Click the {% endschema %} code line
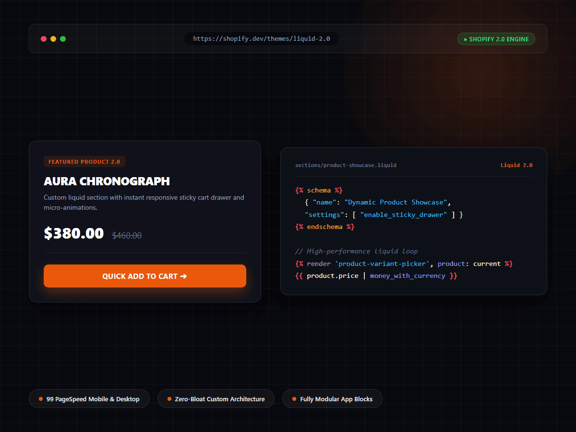576x432 pixels. (325, 227)
